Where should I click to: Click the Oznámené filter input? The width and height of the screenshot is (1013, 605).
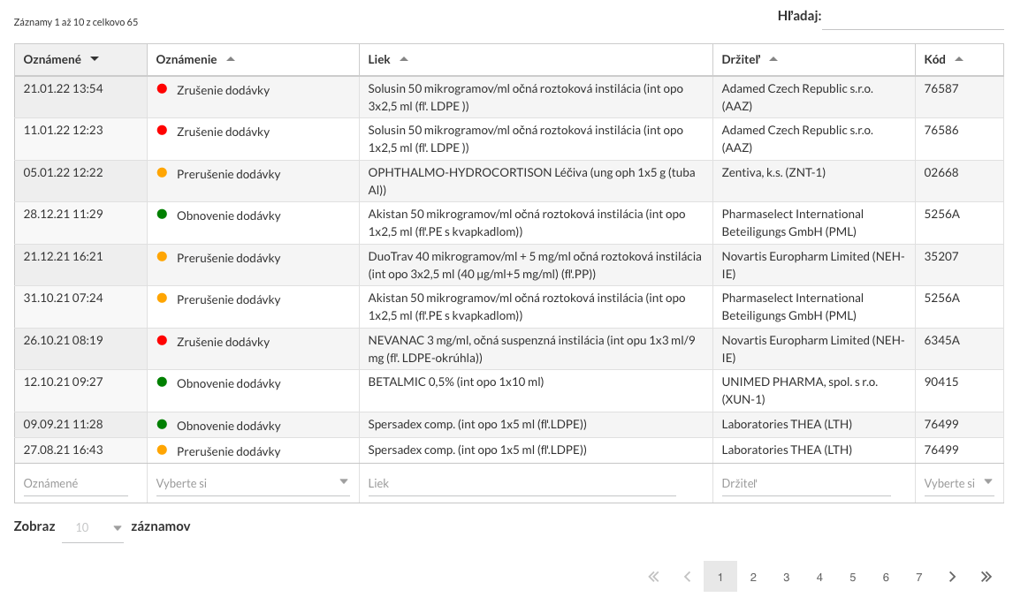[x=76, y=483]
